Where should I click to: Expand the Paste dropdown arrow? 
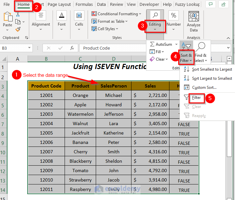click(x=7, y=30)
